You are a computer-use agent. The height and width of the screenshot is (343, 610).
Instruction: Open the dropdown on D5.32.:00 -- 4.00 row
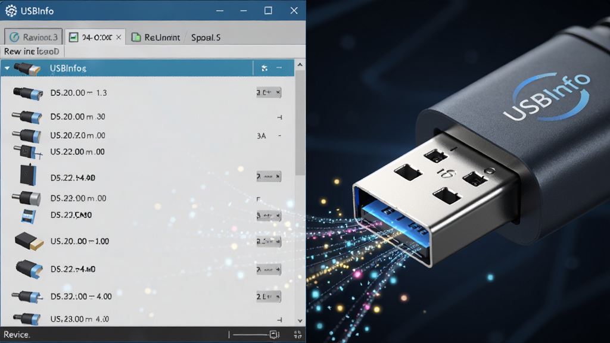(x=269, y=297)
